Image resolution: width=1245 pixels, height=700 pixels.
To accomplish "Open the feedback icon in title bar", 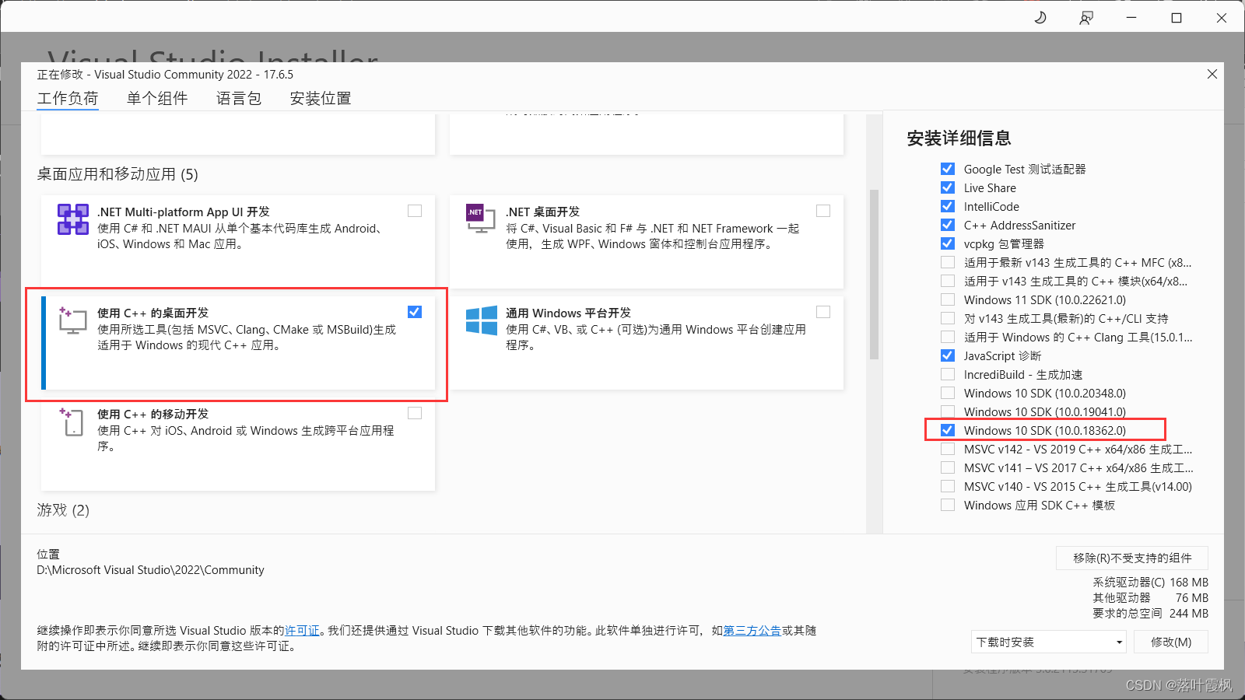I will [1086, 17].
